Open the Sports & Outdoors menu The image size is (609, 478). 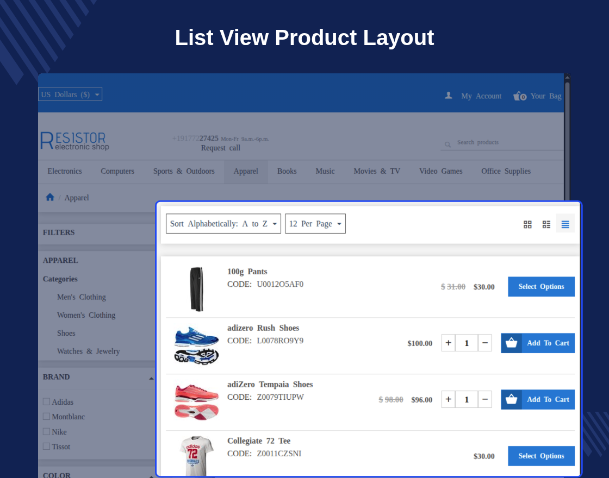(184, 171)
